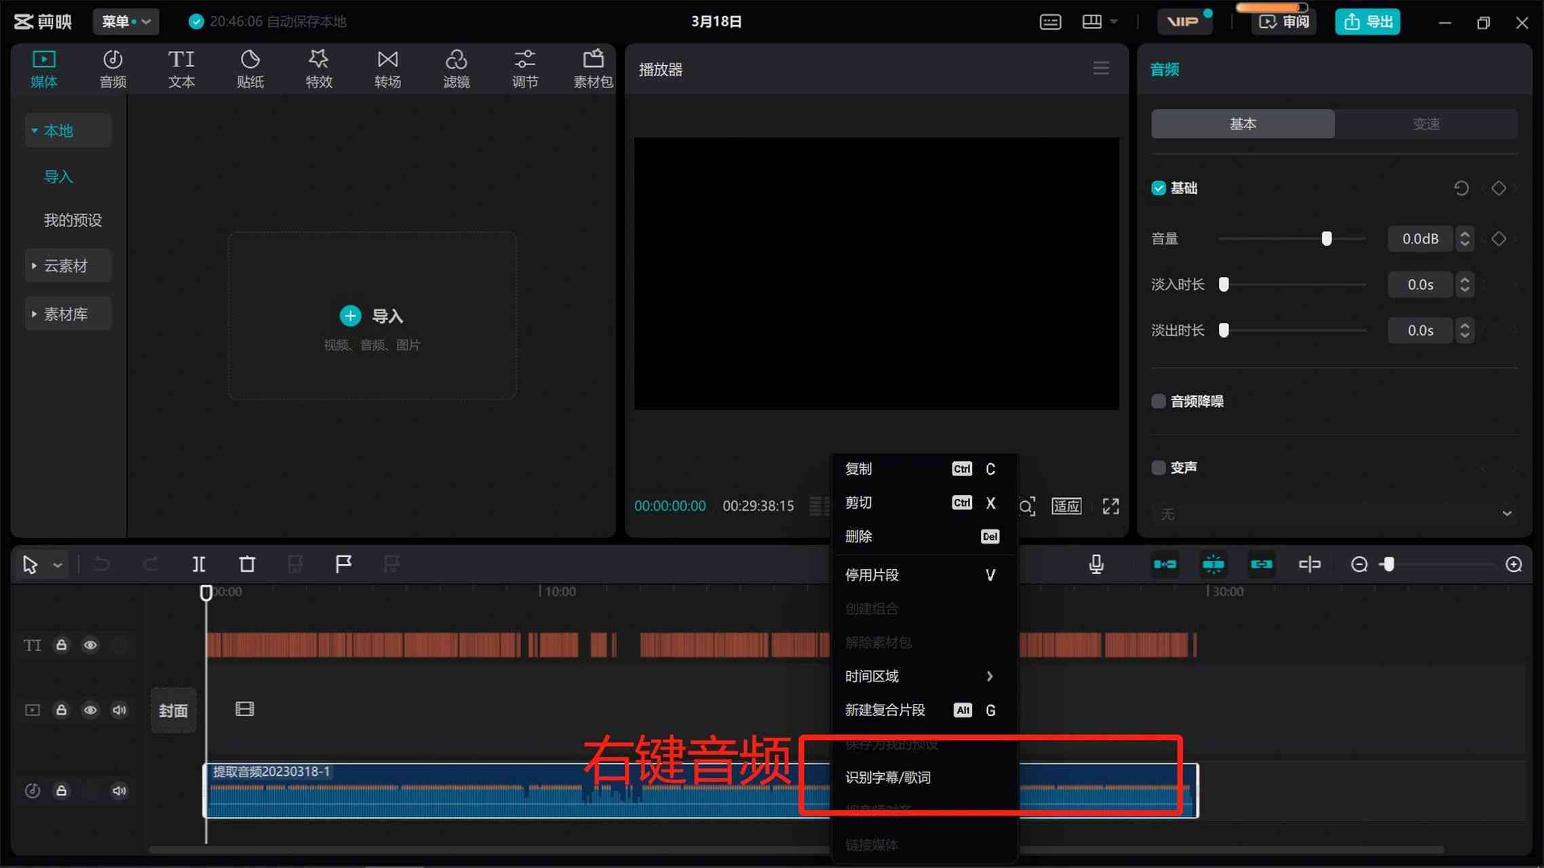Select 新建复合片段 from context menu
The image size is (1544, 868).
click(x=885, y=709)
